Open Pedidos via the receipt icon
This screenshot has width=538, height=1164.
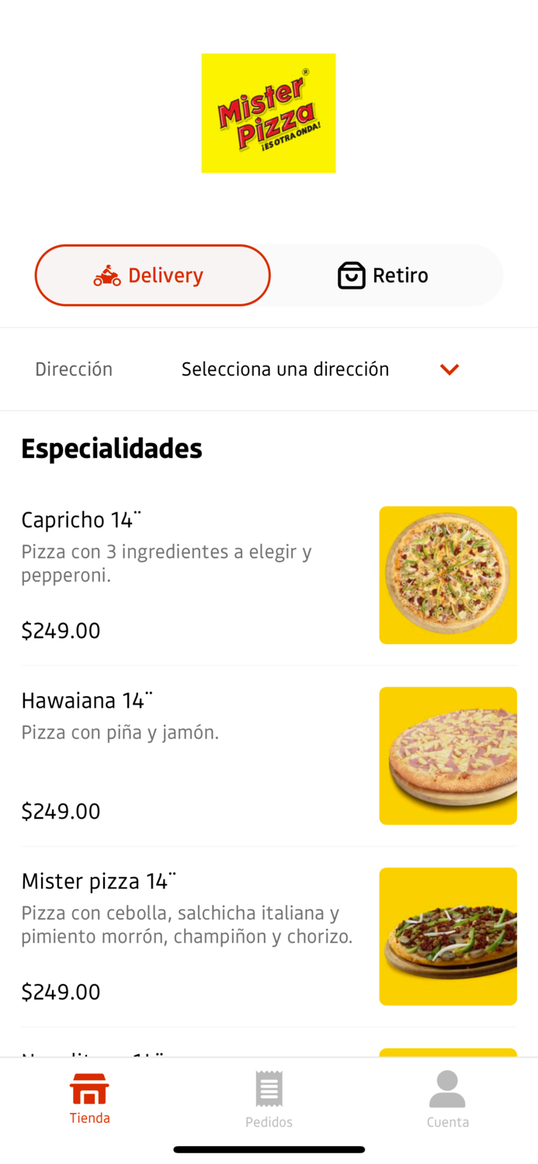tap(269, 1090)
